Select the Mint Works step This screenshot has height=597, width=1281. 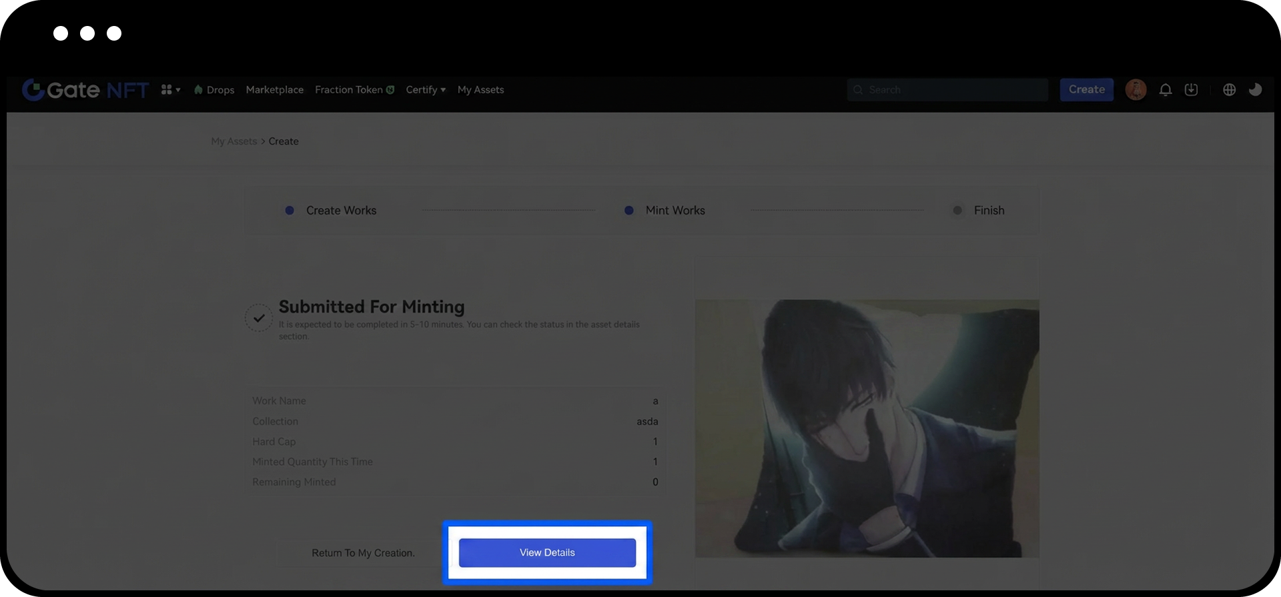(675, 211)
